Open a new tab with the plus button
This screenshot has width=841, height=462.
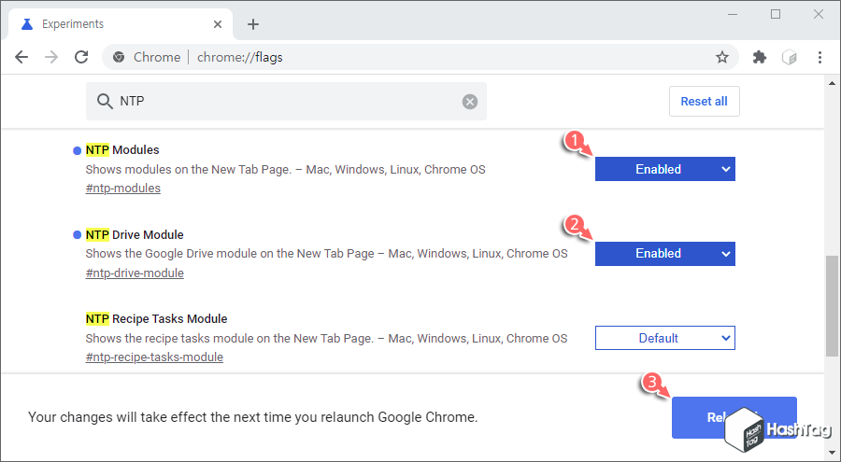tap(253, 24)
